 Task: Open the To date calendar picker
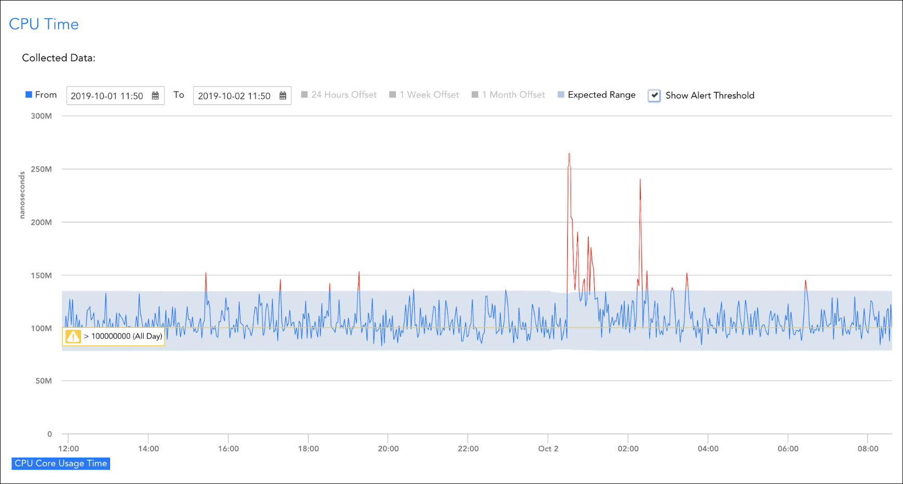[283, 95]
